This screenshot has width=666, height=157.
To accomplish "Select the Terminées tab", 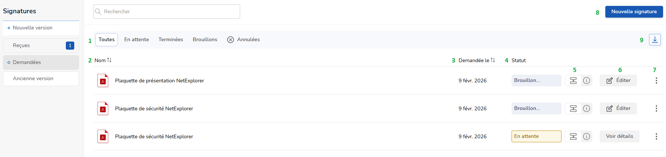I will tap(171, 40).
